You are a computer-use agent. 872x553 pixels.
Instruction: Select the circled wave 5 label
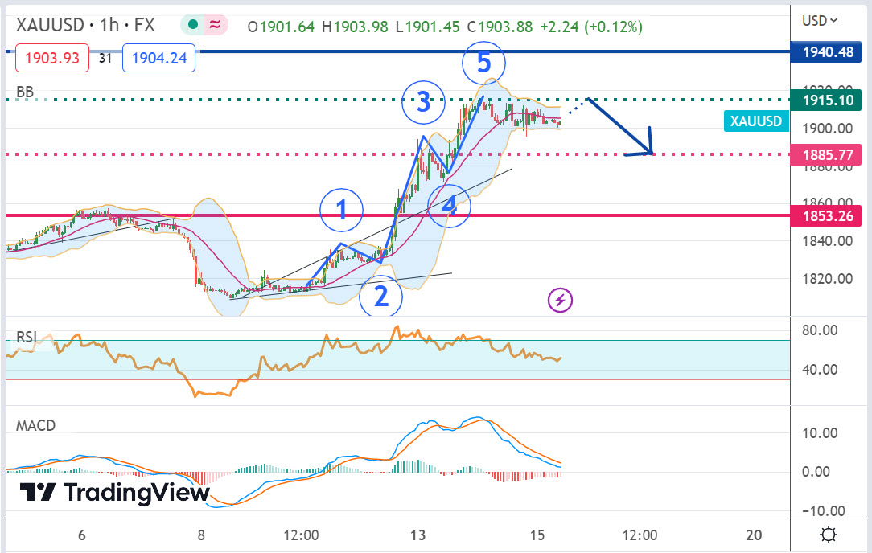483,63
